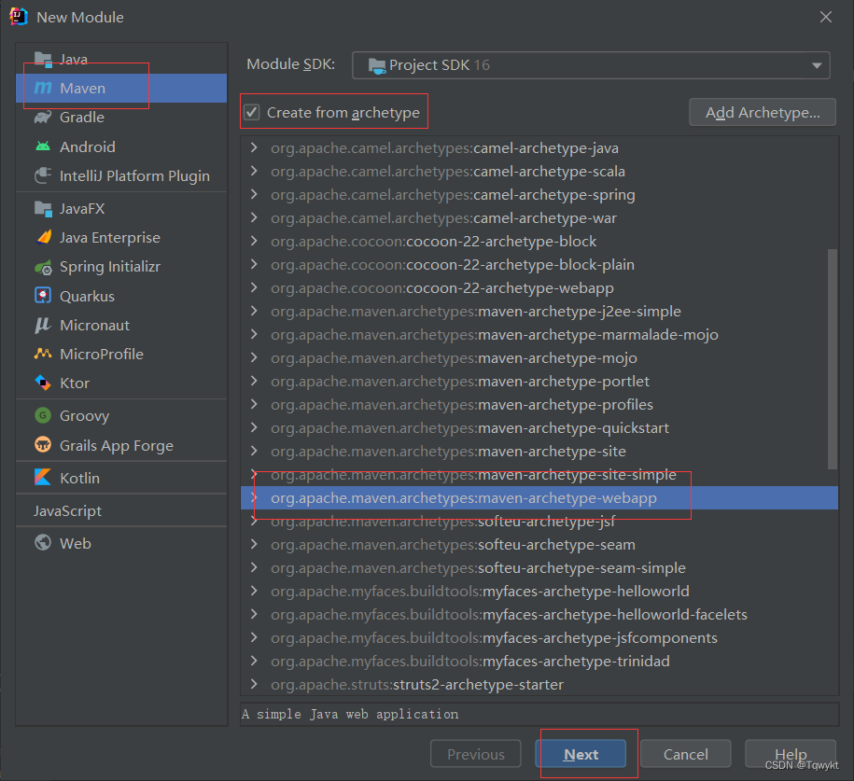
Task: Click the Groovy green G icon
Action: (43, 415)
